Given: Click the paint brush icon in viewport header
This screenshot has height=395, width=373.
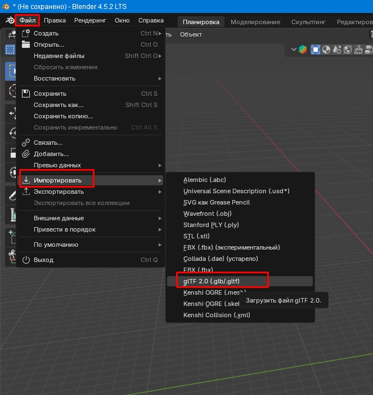Looking at the screenshot, I should pyautogui.click(x=358, y=50).
